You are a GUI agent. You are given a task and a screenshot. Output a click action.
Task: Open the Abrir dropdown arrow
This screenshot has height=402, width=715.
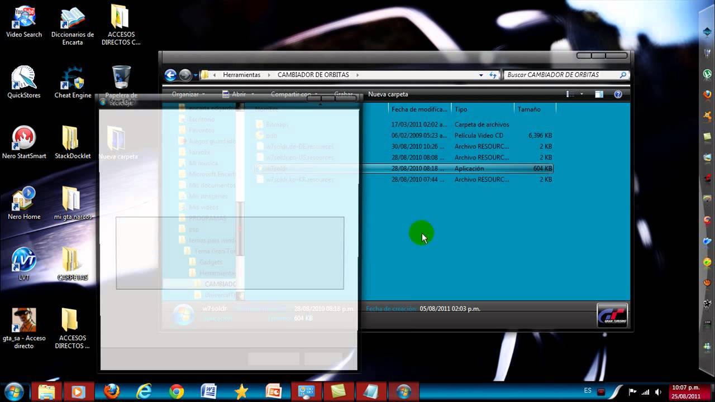pyautogui.click(x=253, y=94)
